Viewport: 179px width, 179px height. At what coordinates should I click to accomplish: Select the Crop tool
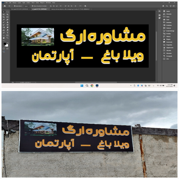pos(4,17)
